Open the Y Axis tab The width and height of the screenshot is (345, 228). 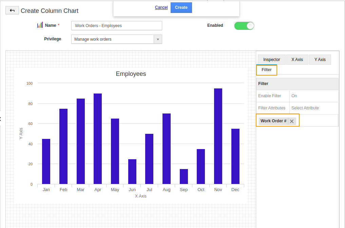(320, 60)
